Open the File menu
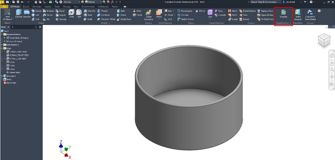The image size is (335, 160). click(x=4, y=7)
